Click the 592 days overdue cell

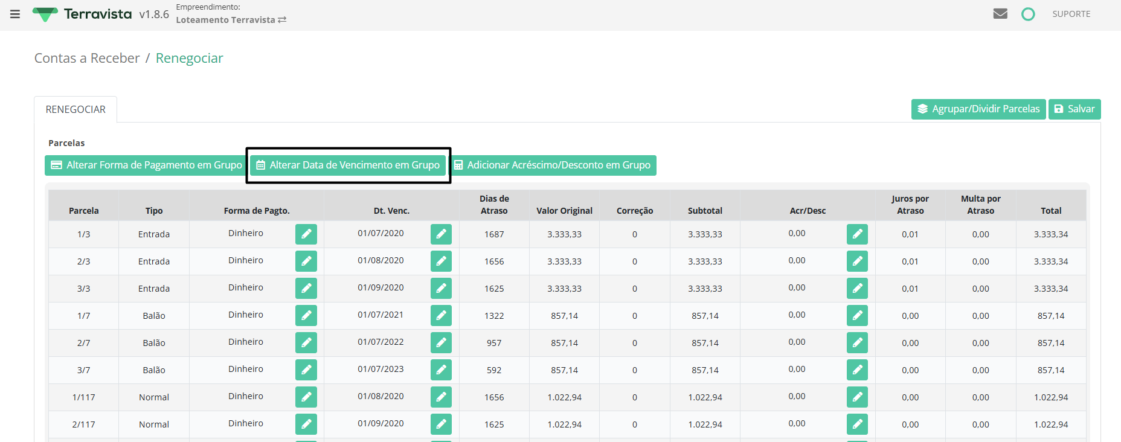[494, 370]
